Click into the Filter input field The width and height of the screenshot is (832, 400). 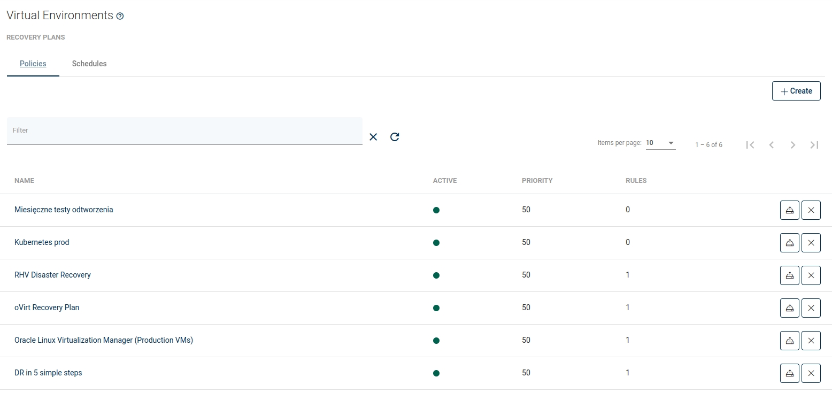184,131
